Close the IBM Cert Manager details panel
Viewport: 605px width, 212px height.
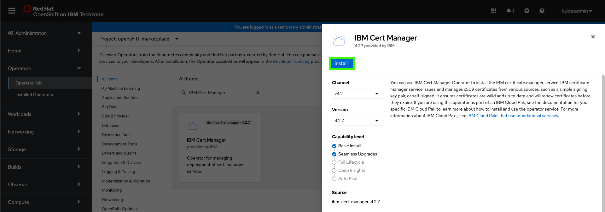pyautogui.click(x=593, y=37)
